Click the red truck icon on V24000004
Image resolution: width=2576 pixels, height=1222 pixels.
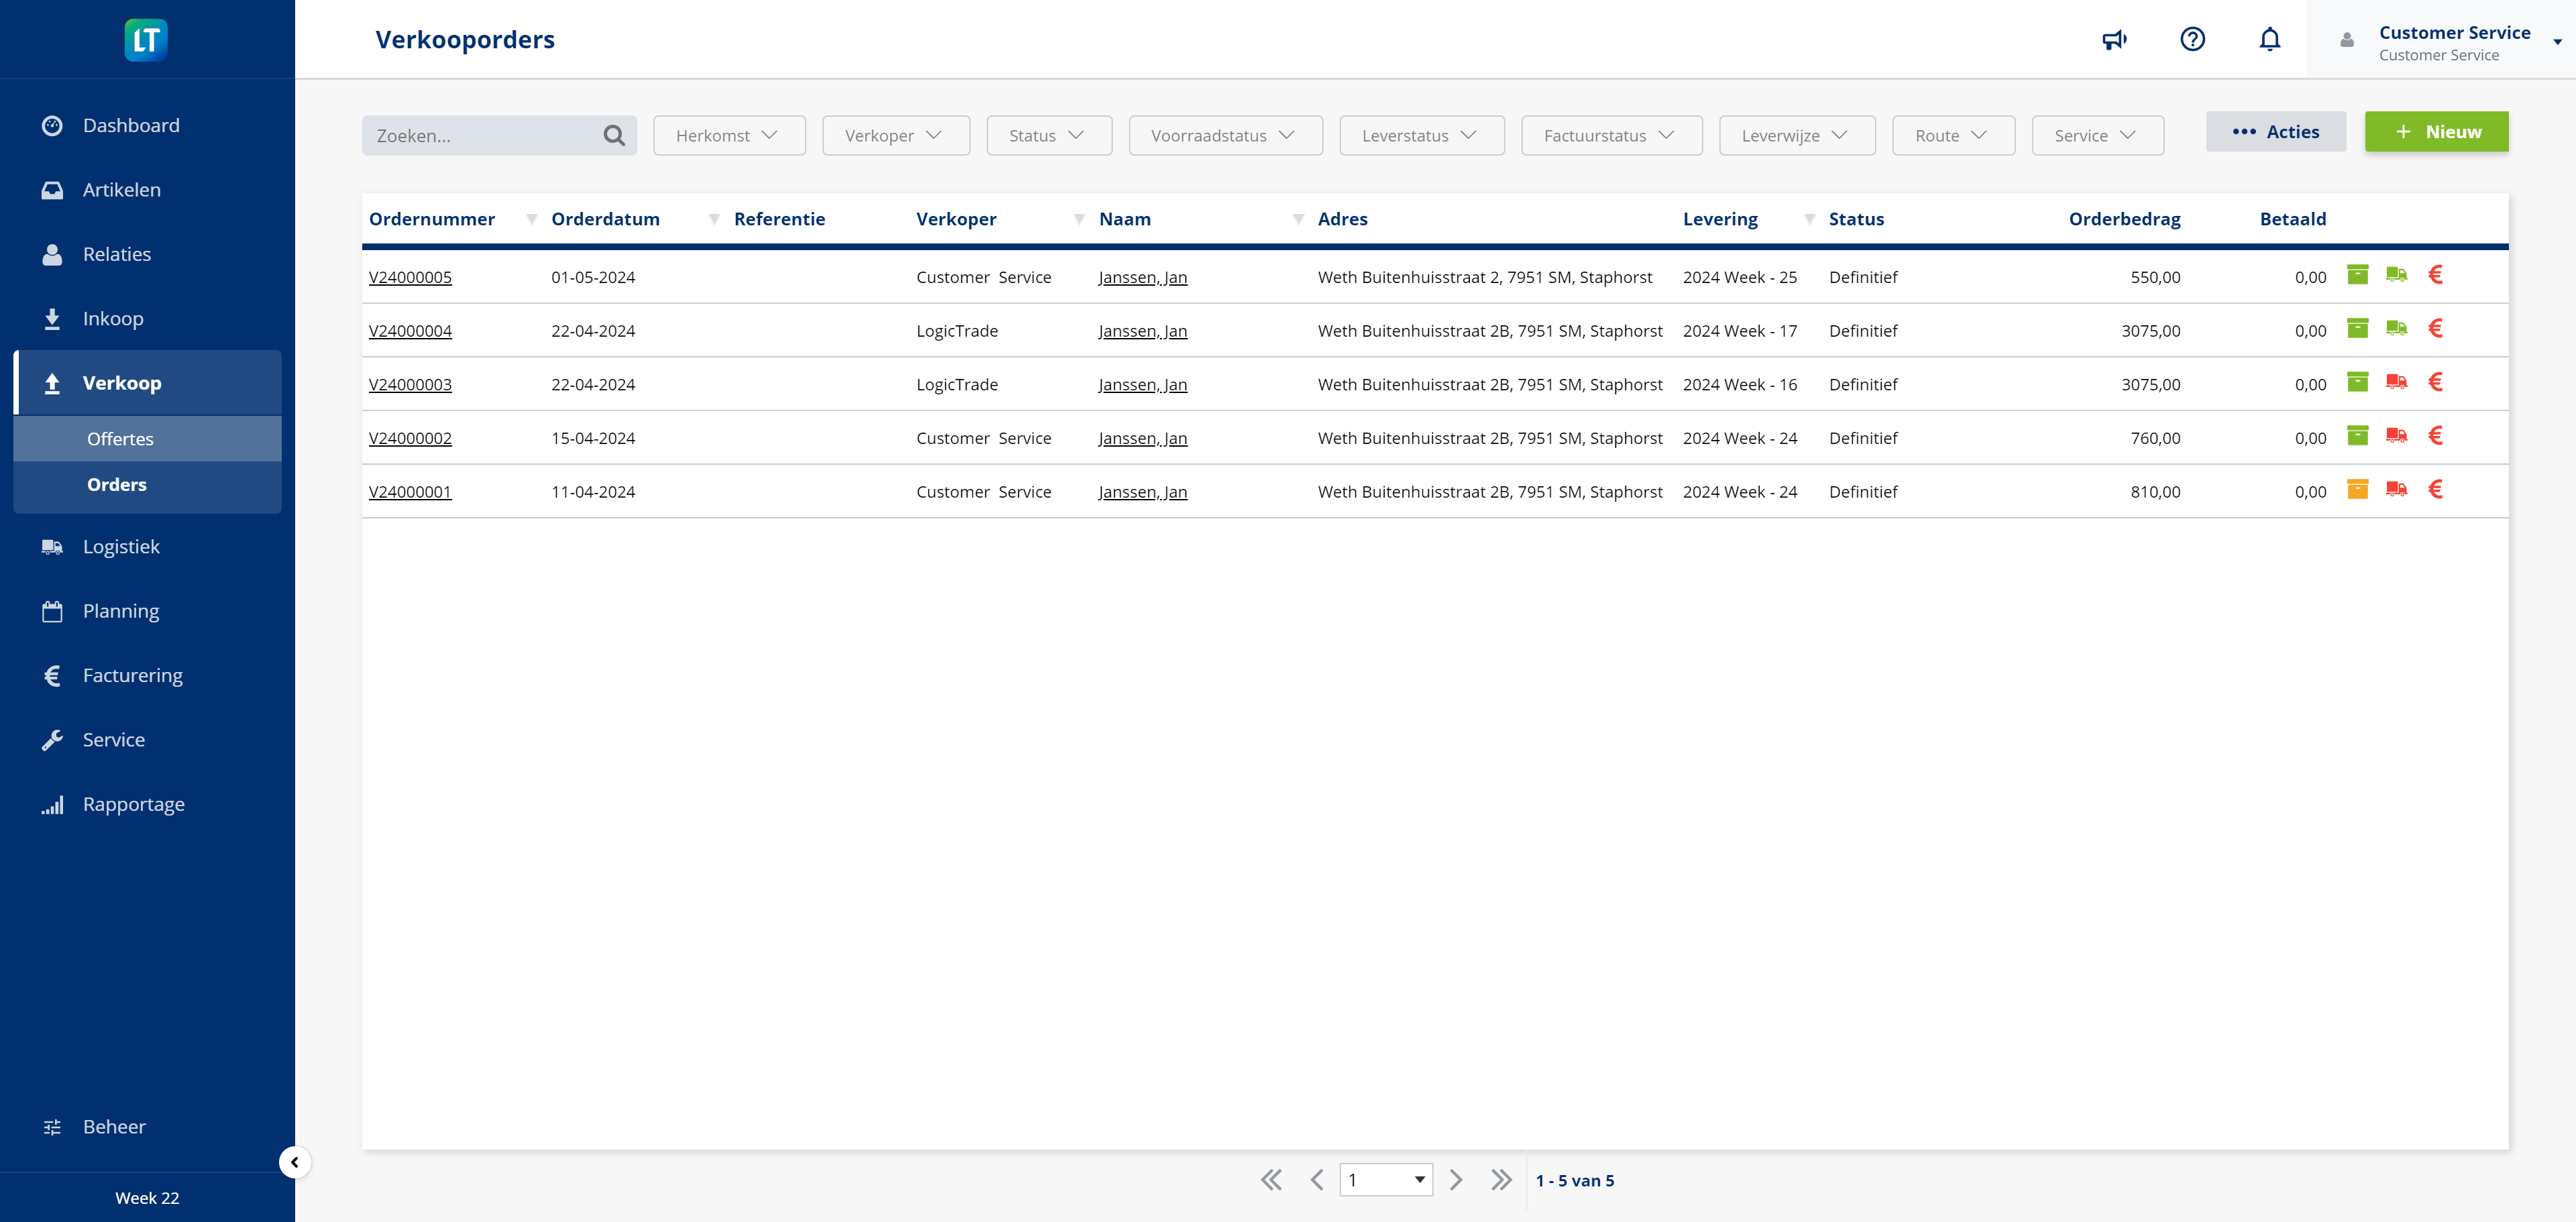point(2397,330)
